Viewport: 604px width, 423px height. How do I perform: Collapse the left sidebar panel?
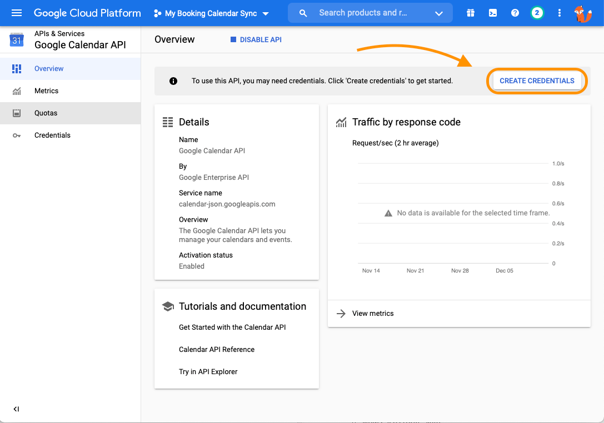(x=16, y=409)
